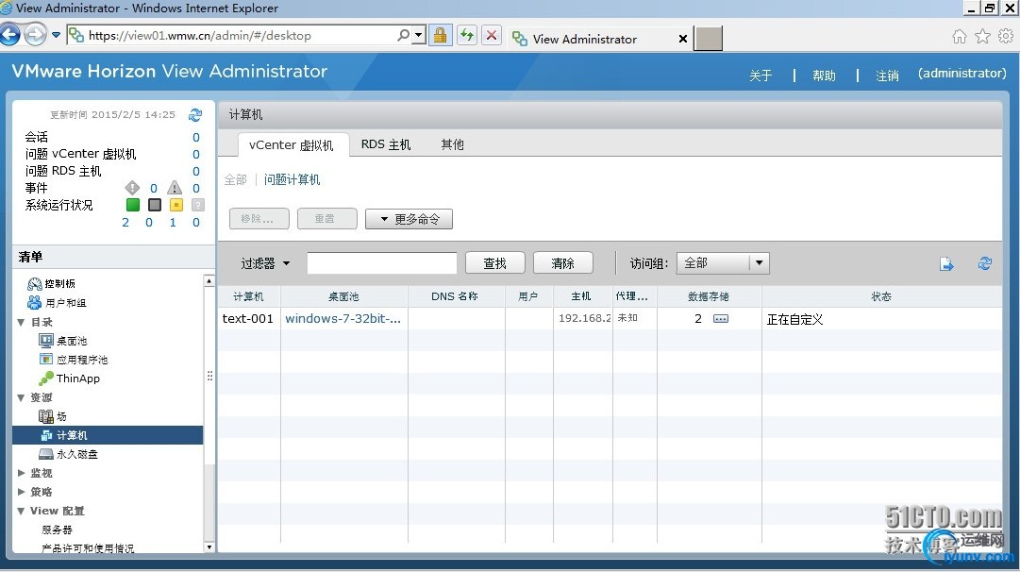Open Desktop Pools (桌面池) item
The image size is (1020, 572).
pos(63,341)
